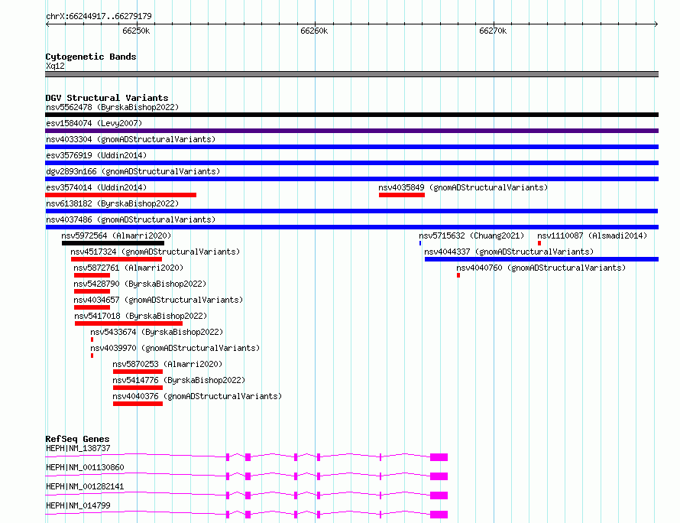This screenshot has width=680, height=523.
Task: Click the red nsv5417018 variant bar
Action: [x=128, y=323]
